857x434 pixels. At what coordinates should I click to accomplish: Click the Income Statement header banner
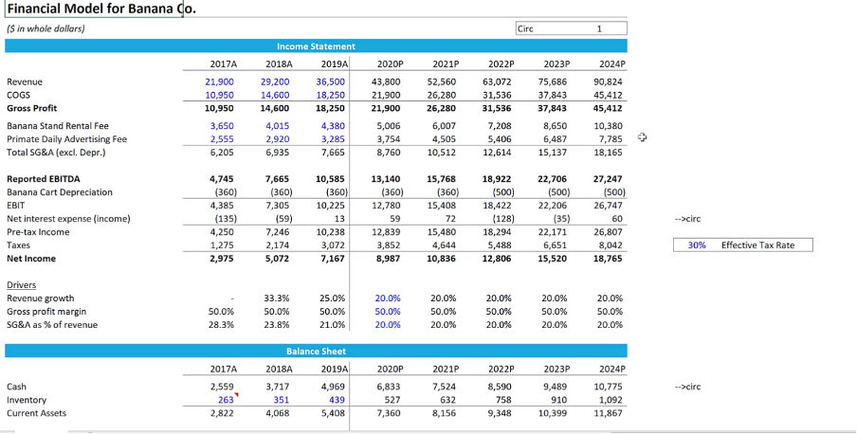(316, 45)
